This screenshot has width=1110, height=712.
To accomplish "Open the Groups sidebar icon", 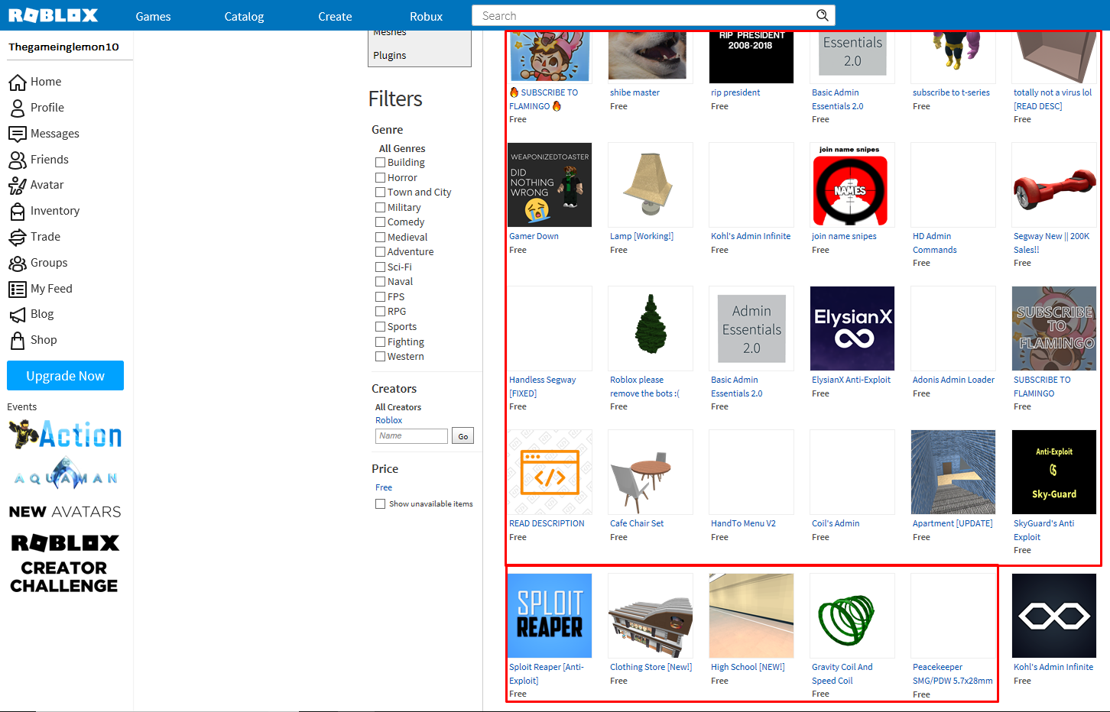I will coord(18,263).
